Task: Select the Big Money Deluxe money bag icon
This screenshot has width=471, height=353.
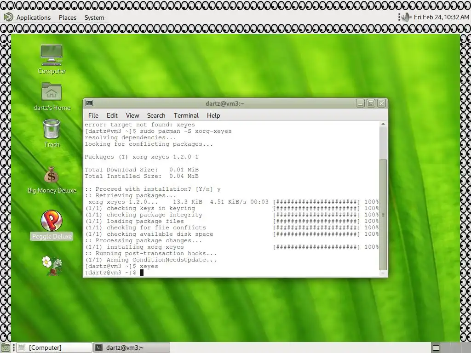Action: (x=52, y=175)
